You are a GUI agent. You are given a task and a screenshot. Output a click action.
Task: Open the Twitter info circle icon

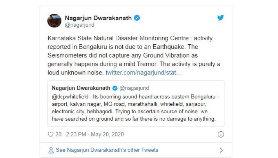[221, 134]
